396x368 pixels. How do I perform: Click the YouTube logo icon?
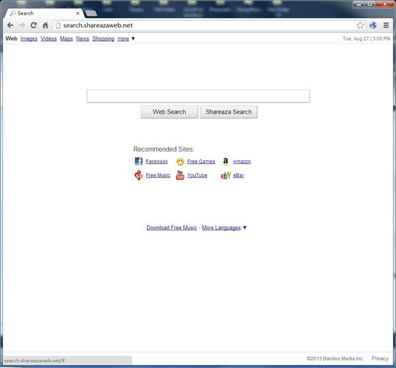(x=180, y=175)
